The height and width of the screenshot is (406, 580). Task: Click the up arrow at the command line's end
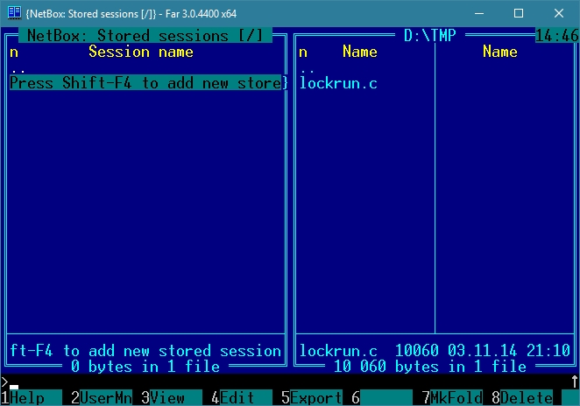pyautogui.click(x=575, y=382)
